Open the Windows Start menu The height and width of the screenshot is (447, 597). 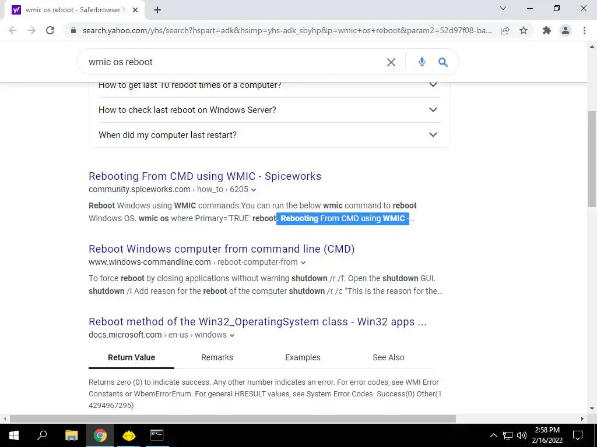(14, 435)
